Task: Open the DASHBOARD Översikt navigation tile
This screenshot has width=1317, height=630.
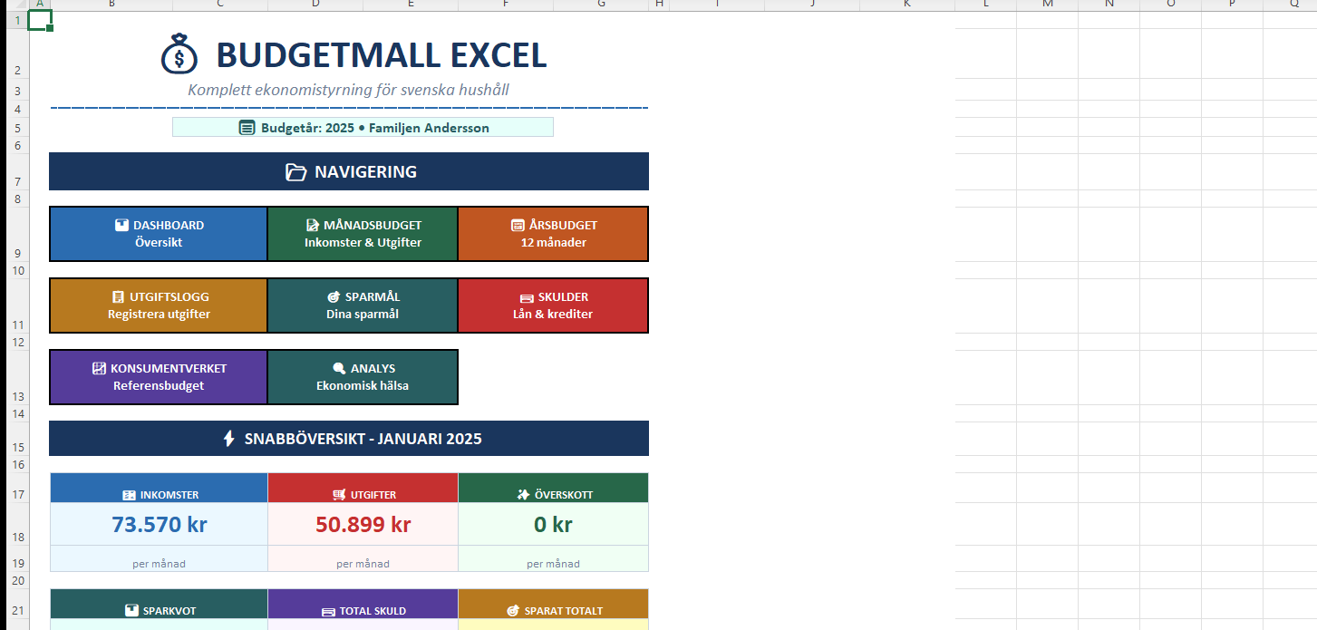Action: [159, 234]
